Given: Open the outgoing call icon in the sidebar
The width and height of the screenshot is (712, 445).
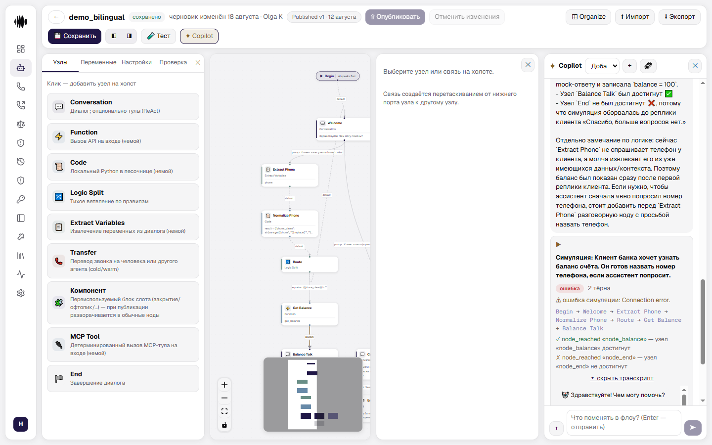Looking at the screenshot, I should tap(21, 105).
